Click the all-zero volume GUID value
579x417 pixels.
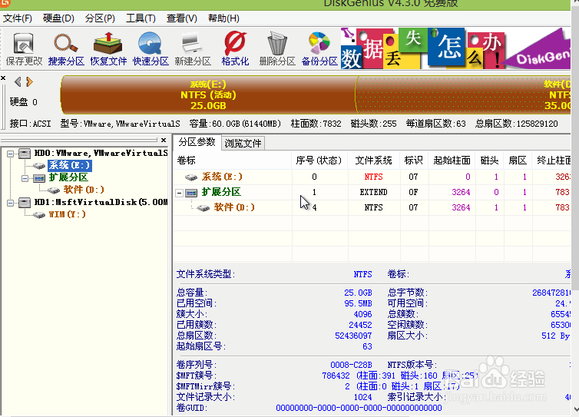[359, 408]
